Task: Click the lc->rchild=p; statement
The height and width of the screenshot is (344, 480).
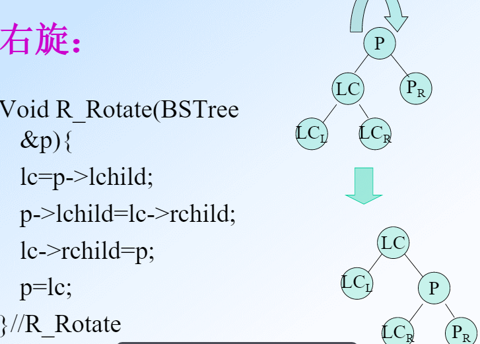Action: [87, 251]
